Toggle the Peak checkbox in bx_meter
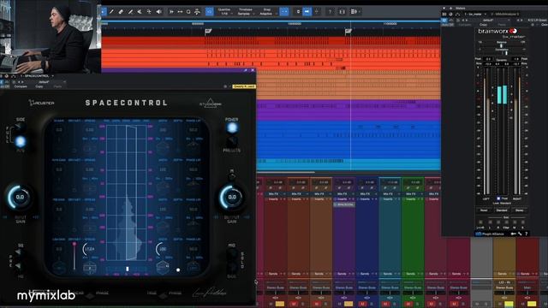This screenshot has height=308, width=548. [x=498, y=198]
